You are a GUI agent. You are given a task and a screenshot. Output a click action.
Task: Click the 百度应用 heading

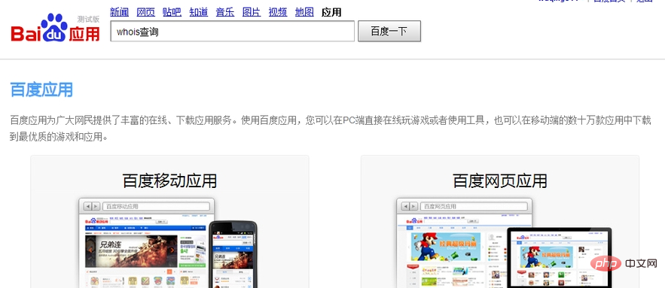tap(41, 89)
